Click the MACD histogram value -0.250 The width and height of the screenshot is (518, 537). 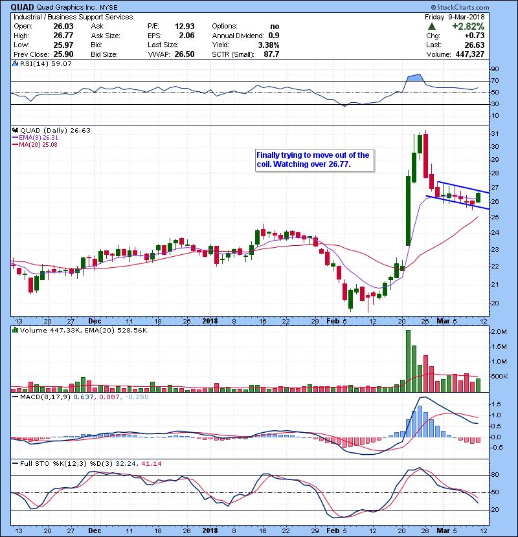point(137,397)
